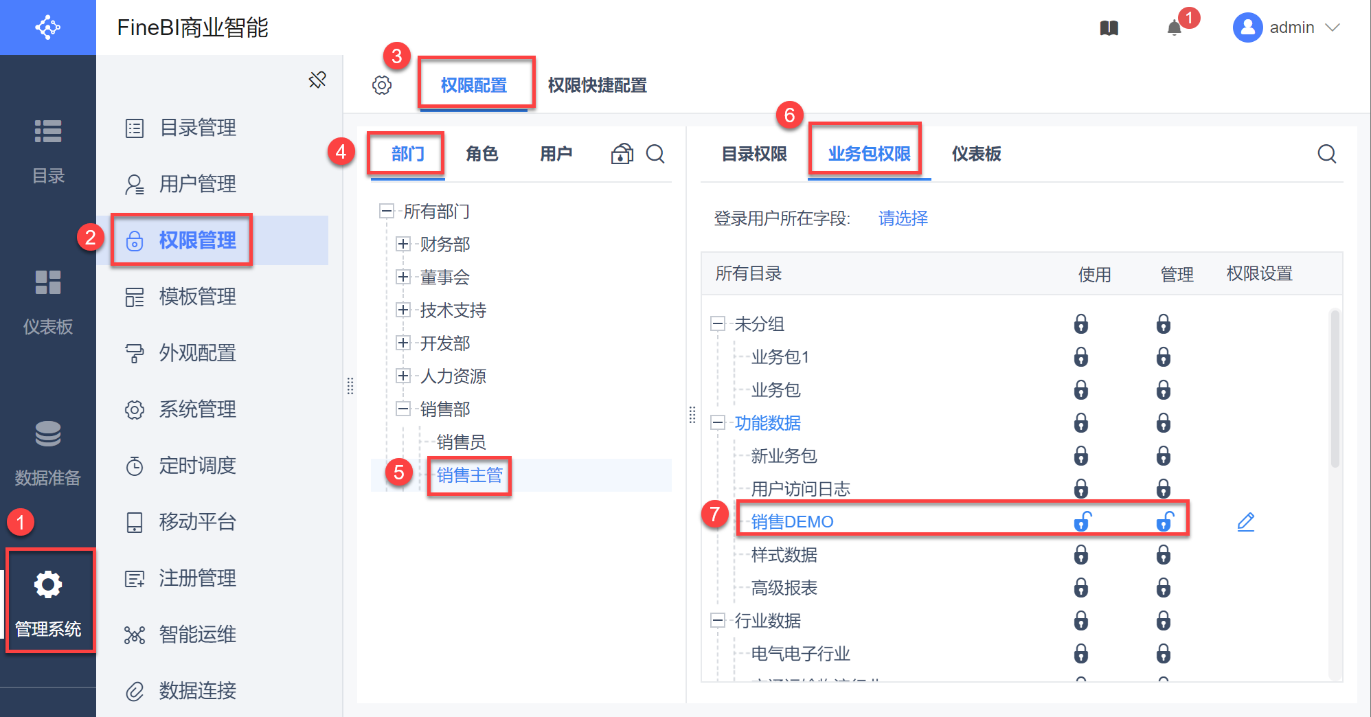Click the edit pencil for 销售DEMO
1371x717 pixels.
pyautogui.click(x=1245, y=522)
